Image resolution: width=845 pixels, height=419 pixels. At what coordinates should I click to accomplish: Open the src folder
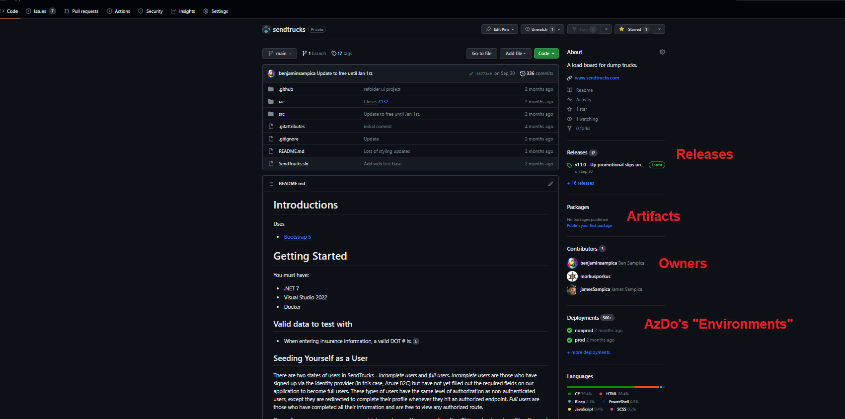282,114
